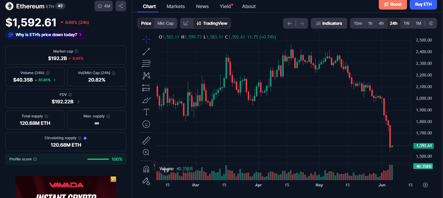Switch to TradingView chart mode
The width and height of the screenshot is (443, 198).
point(212,23)
